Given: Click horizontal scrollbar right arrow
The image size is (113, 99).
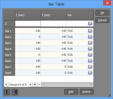Looking at the screenshot, I should pos(91,84).
